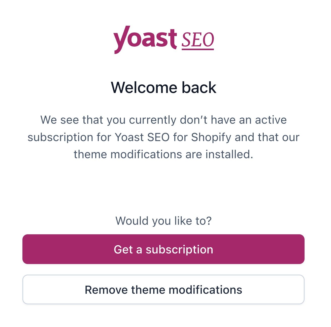Screen dimensions: 331x327
Task: Click 'Get a subscription' label text
Action: tap(163, 249)
